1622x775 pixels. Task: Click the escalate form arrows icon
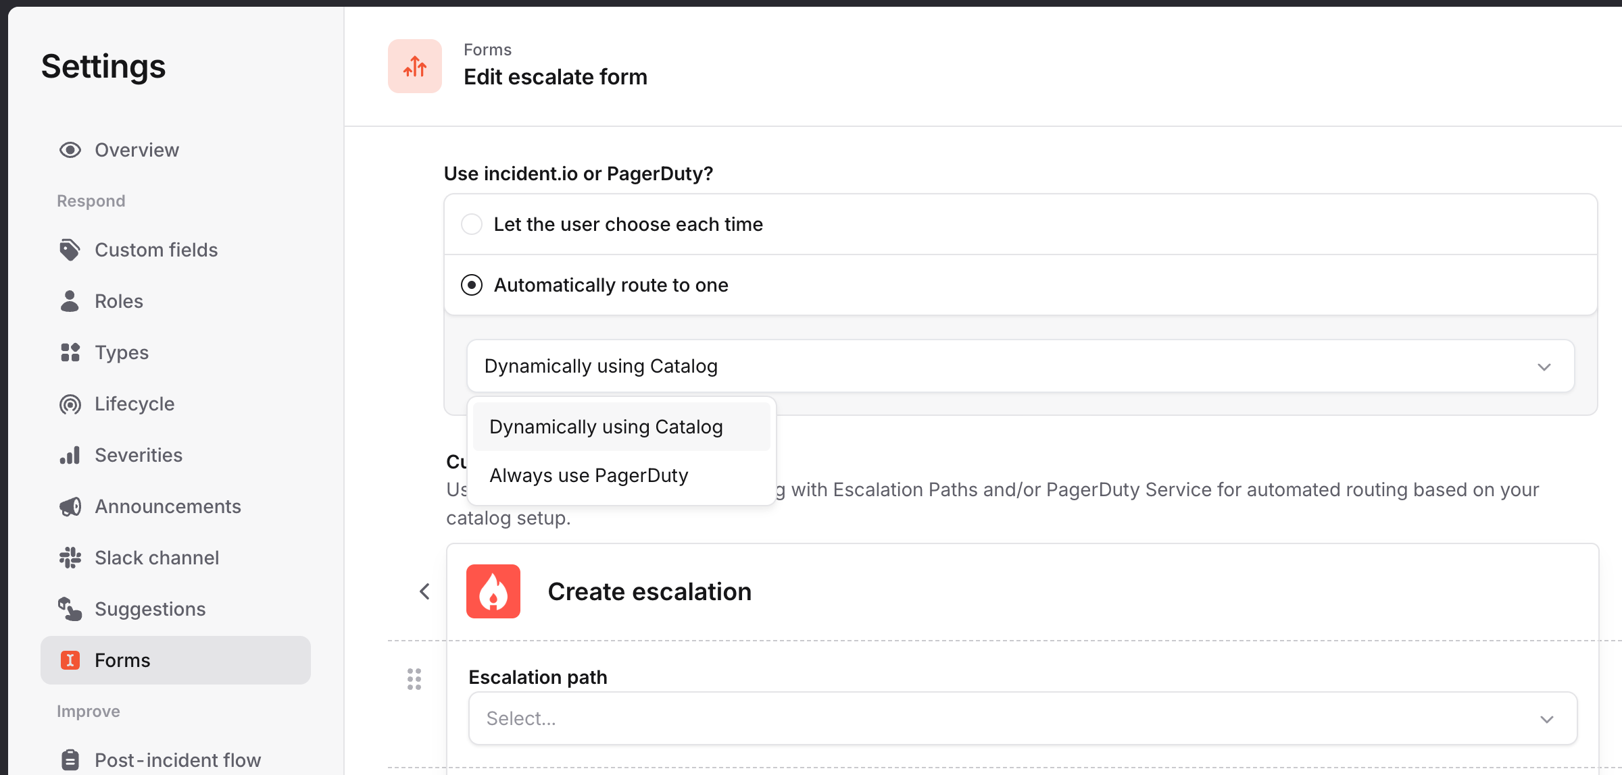coord(415,66)
